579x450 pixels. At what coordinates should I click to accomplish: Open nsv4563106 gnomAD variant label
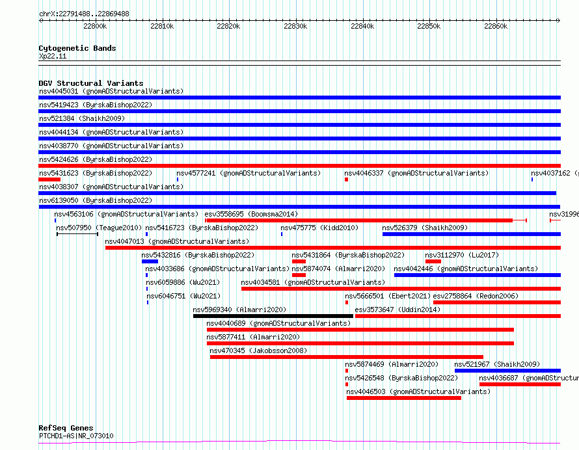tap(126, 214)
